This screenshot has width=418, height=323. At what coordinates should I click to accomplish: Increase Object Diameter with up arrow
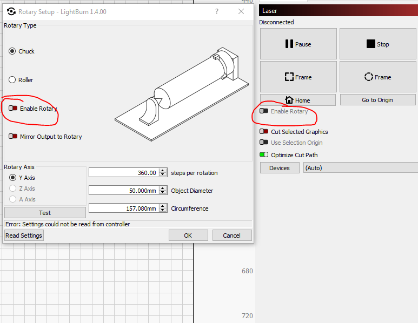point(163,189)
